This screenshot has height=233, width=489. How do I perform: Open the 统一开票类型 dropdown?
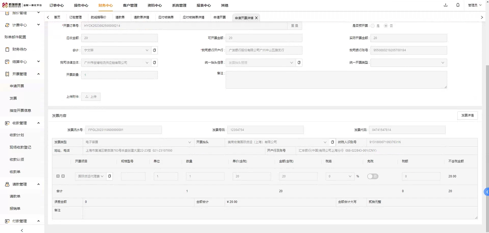(409, 63)
